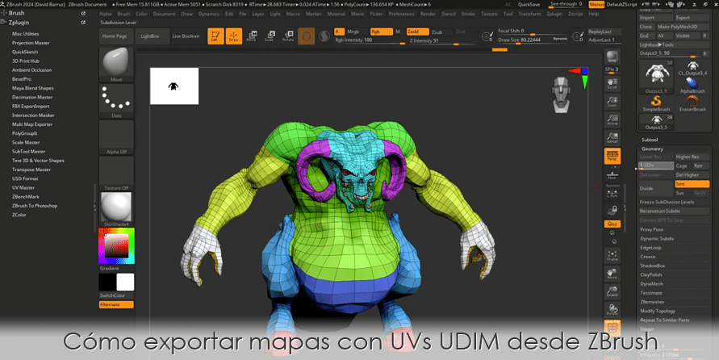The width and height of the screenshot is (719, 360).
Task: Select the white main color swatch
Action: [x=125, y=282]
